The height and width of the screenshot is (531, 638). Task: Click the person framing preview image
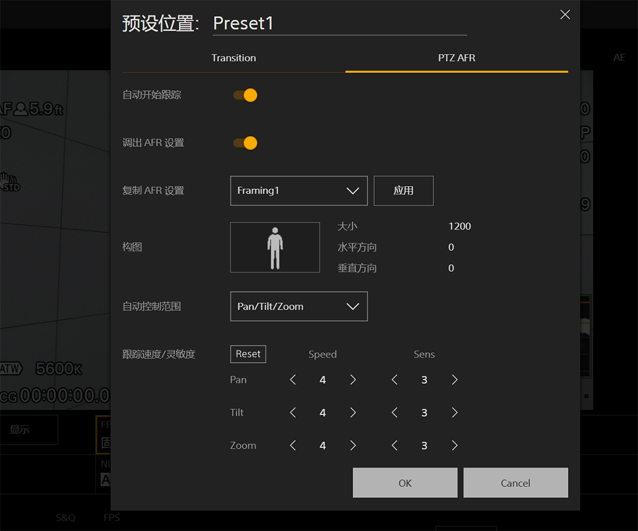[x=275, y=247]
